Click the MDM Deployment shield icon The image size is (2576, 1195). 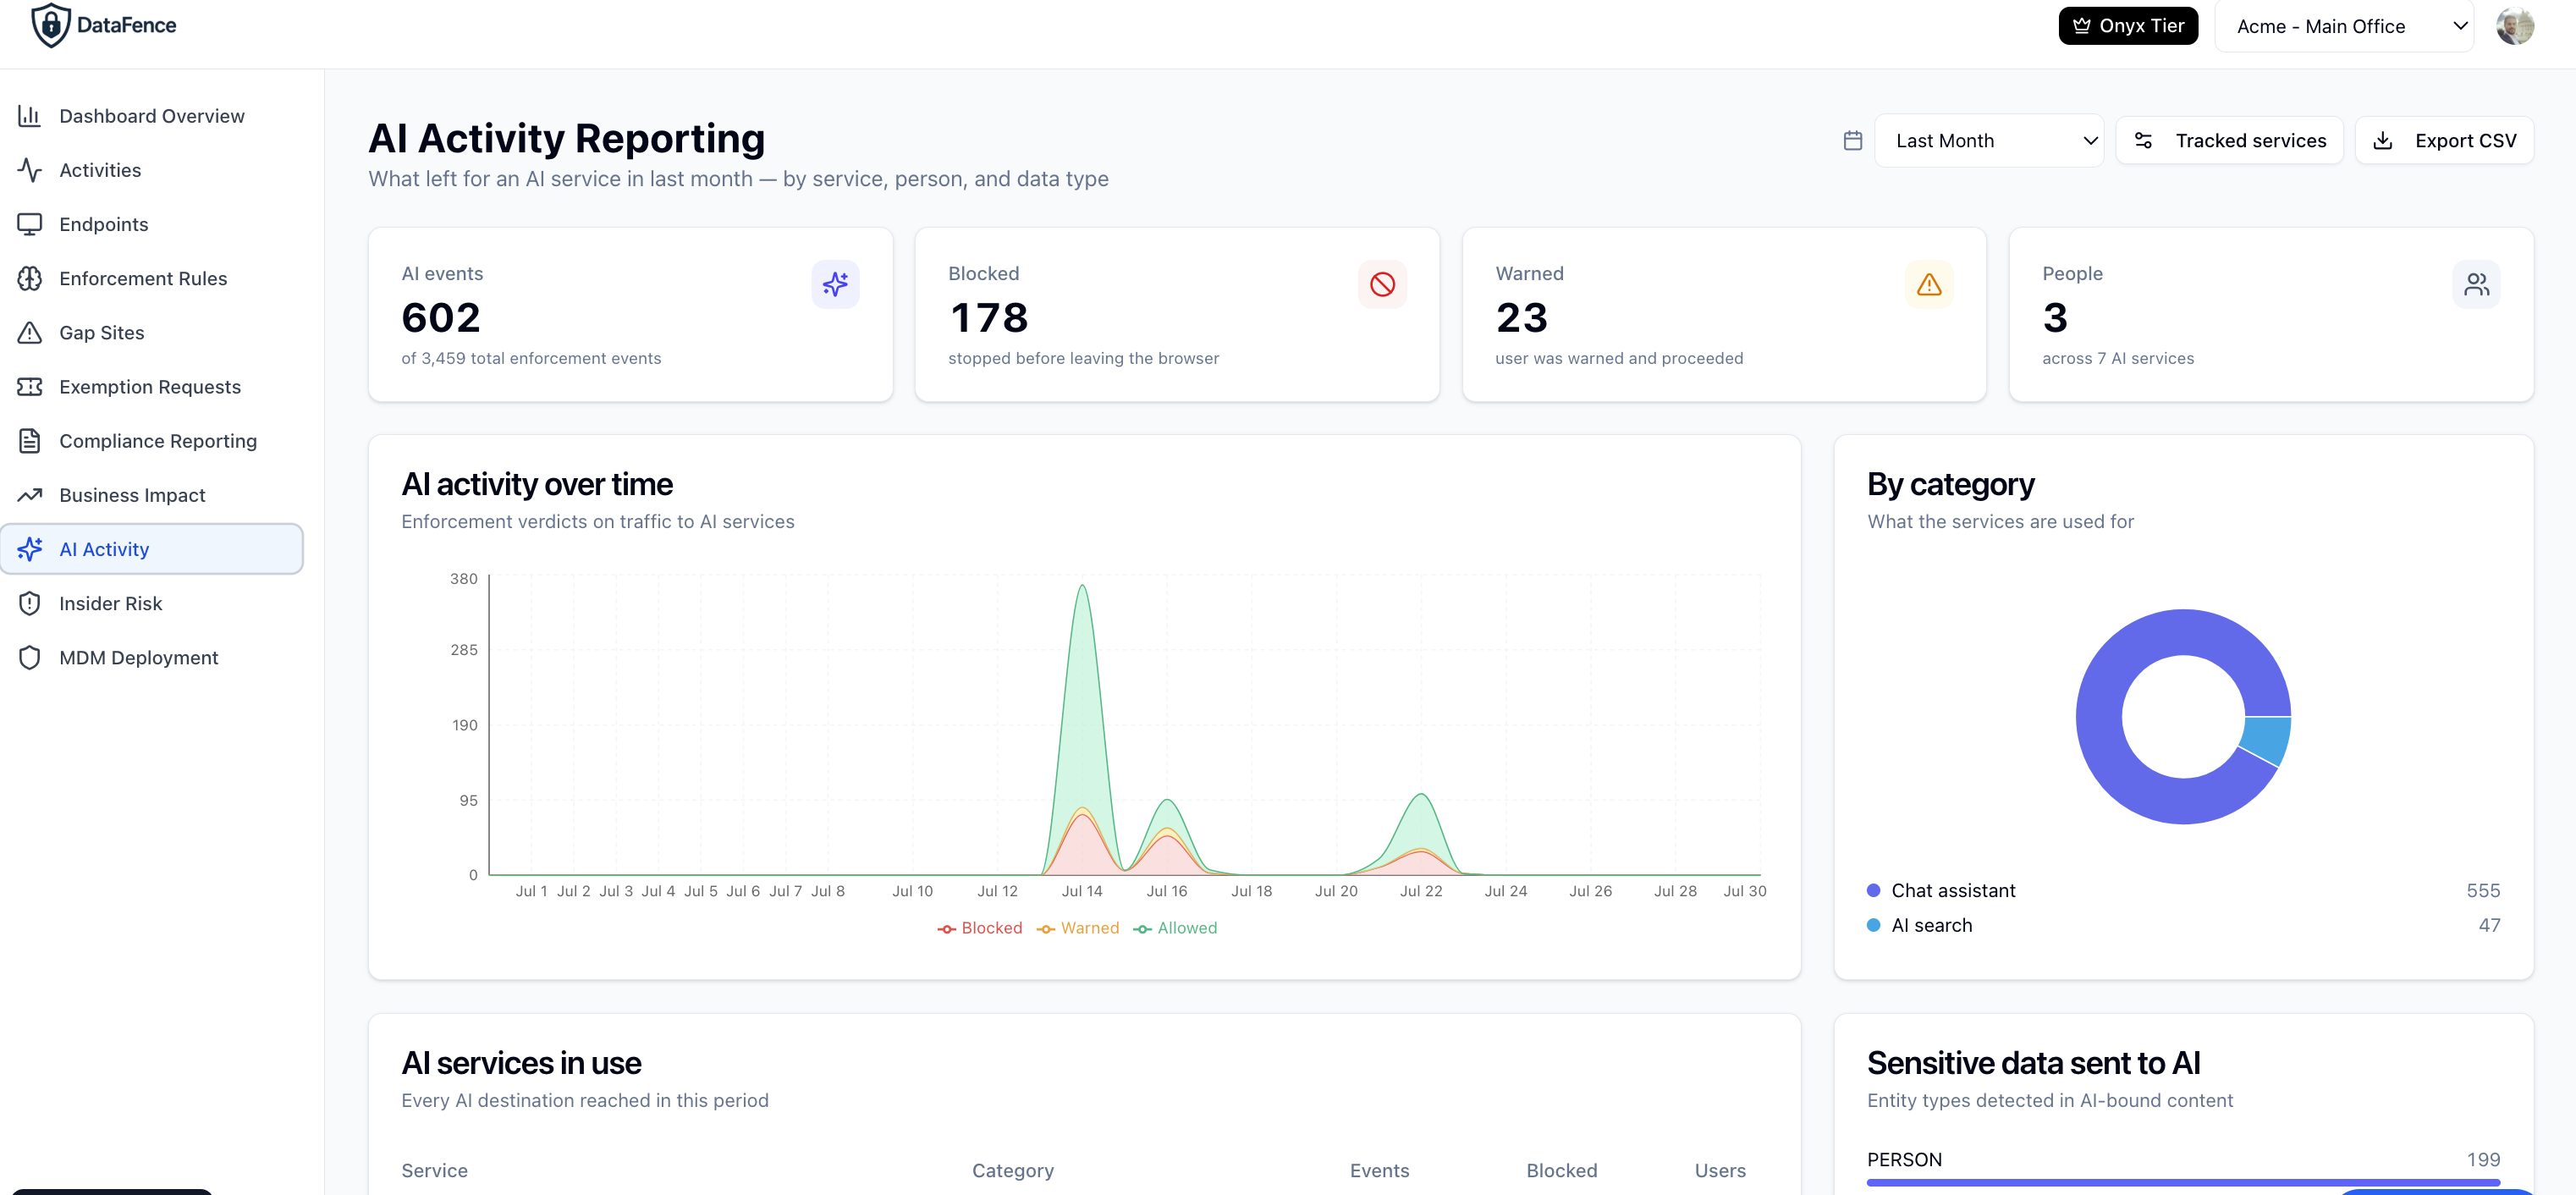click(x=30, y=657)
